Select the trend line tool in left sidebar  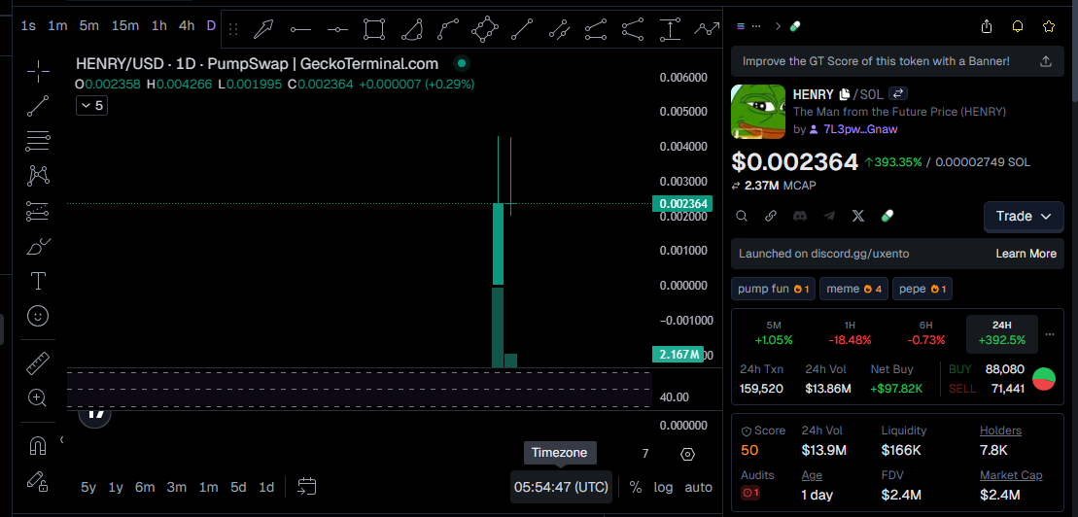pos(39,106)
